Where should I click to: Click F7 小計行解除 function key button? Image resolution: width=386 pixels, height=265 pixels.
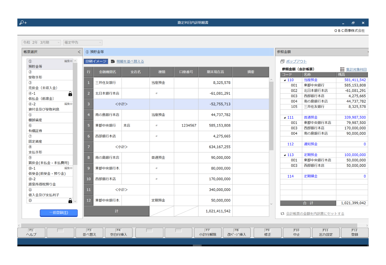pyautogui.click(x=208, y=233)
